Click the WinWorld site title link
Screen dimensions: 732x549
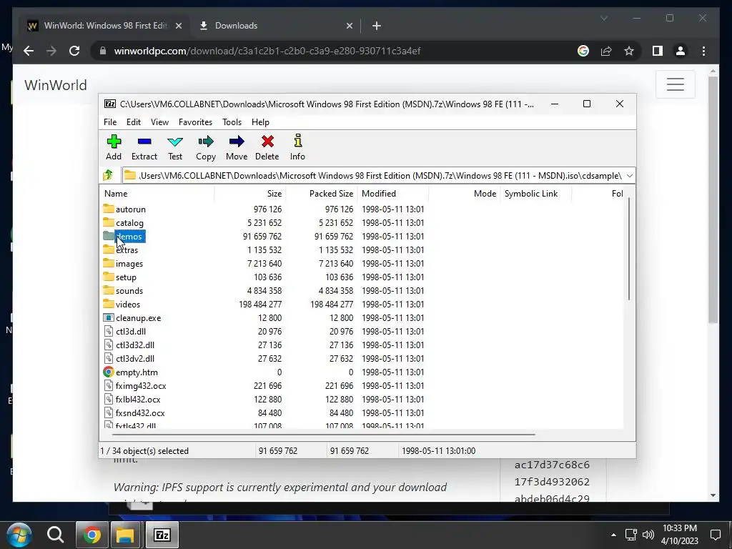click(x=56, y=85)
